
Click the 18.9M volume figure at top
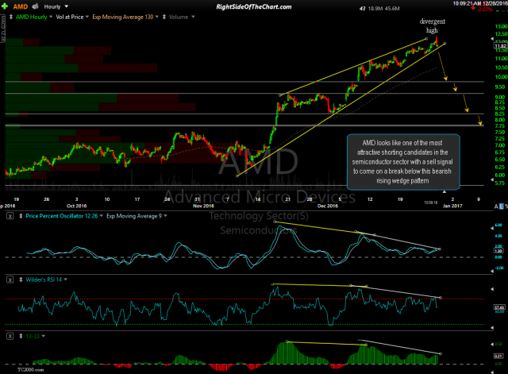click(375, 9)
